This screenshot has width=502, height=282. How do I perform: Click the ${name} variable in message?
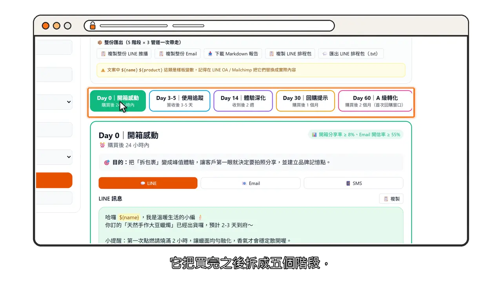coord(129,217)
